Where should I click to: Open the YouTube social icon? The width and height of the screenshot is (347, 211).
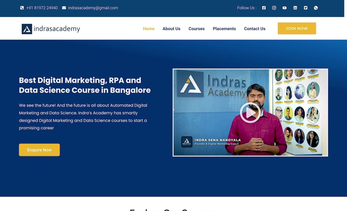click(x=284, y=8)
